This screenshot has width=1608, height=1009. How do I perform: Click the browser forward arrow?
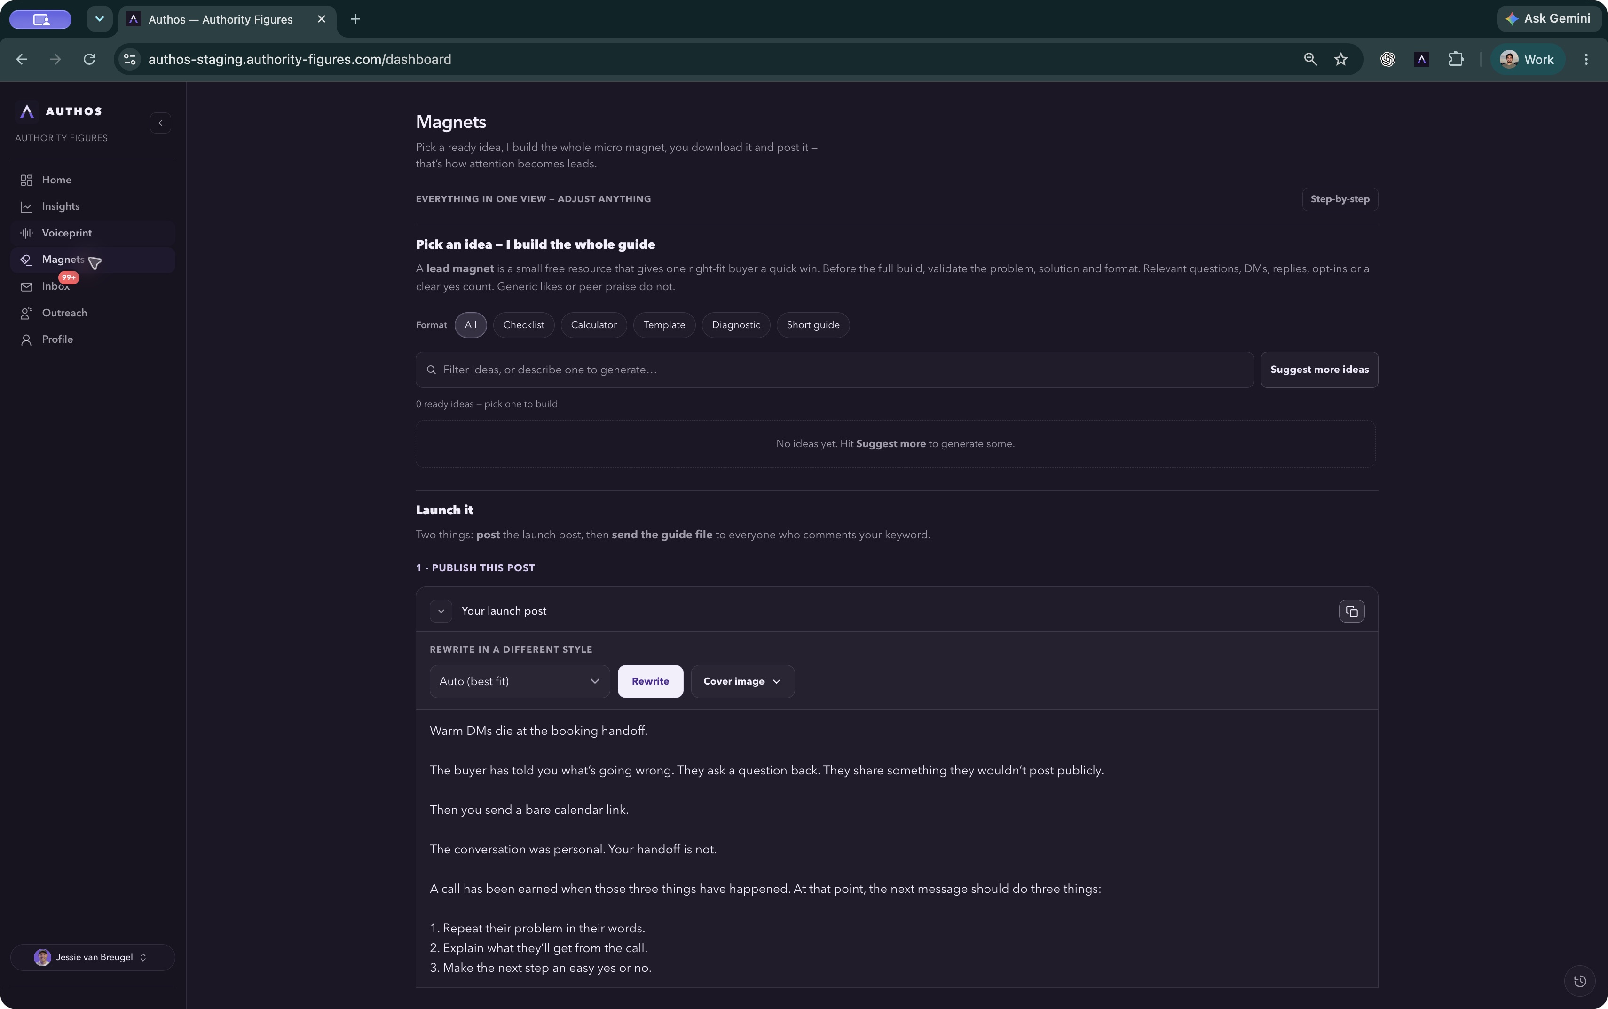[x=55, y=59]
